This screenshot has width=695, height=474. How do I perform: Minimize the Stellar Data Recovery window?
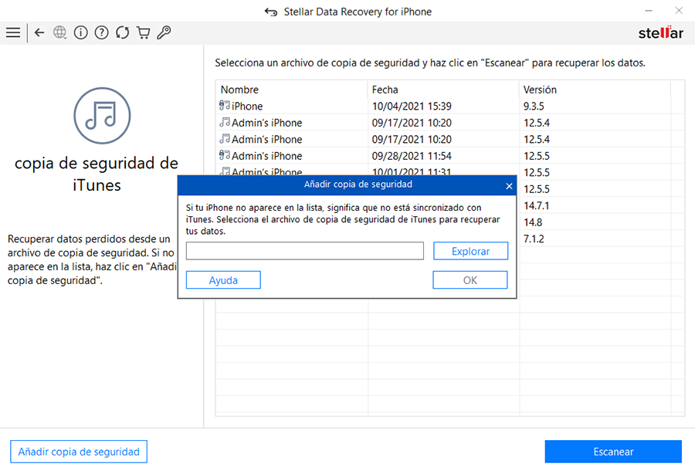[x=649, y=11]
